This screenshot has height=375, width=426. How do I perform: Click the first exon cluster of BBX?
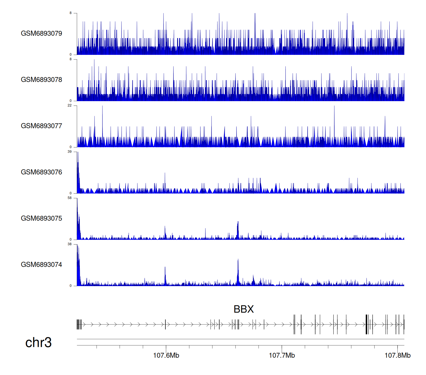pyautogui.click(x=79, y=324)
